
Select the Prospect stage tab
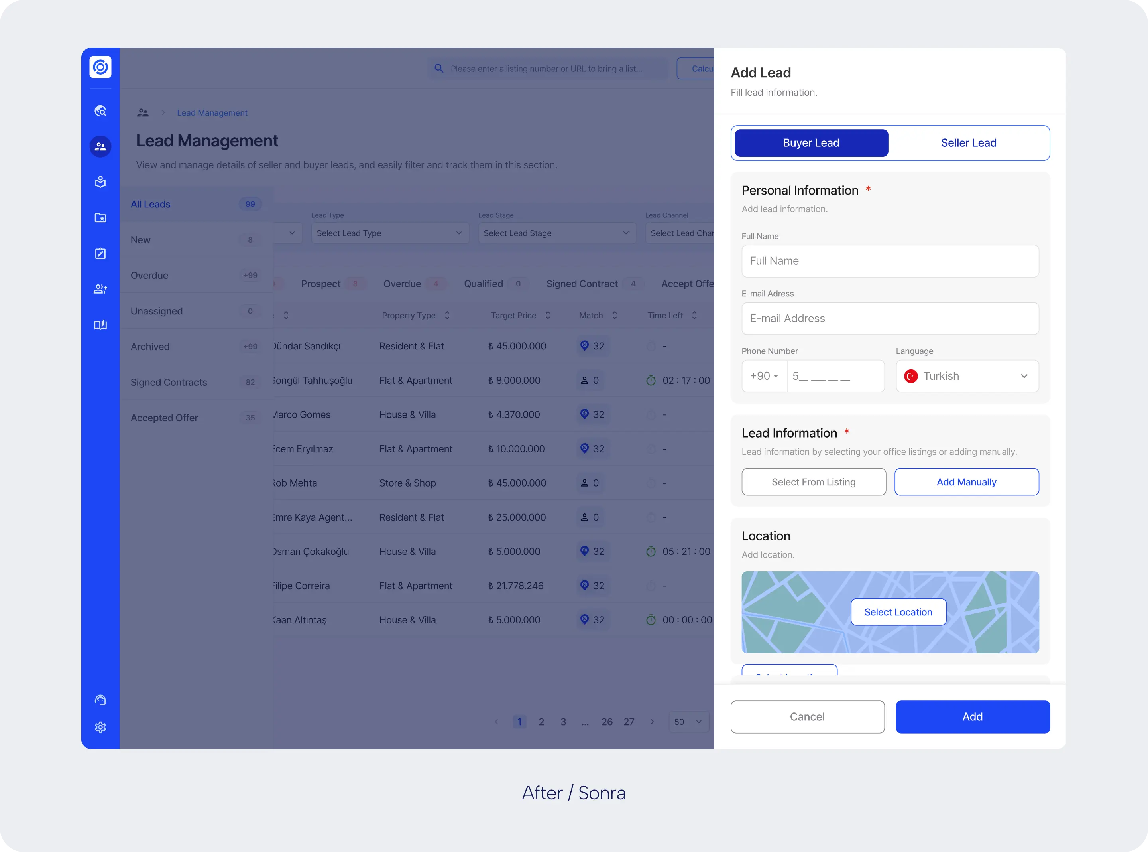coord(320,284)
